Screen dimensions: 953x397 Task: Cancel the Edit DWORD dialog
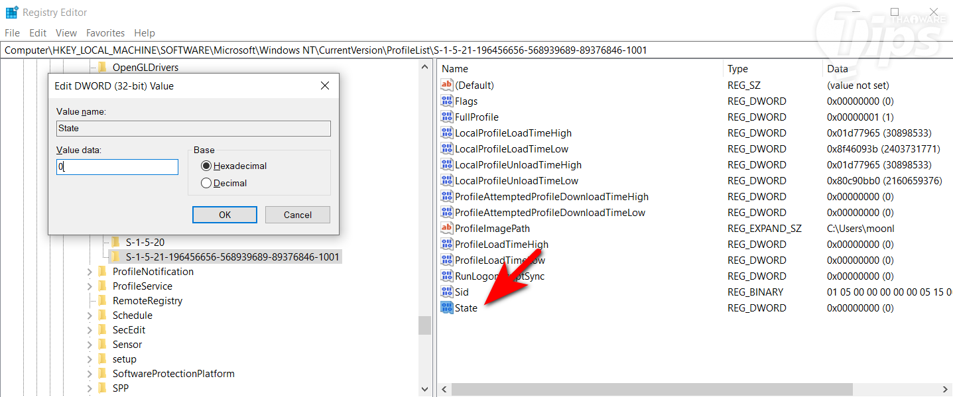pyautogui.click(x=298, y=215)
